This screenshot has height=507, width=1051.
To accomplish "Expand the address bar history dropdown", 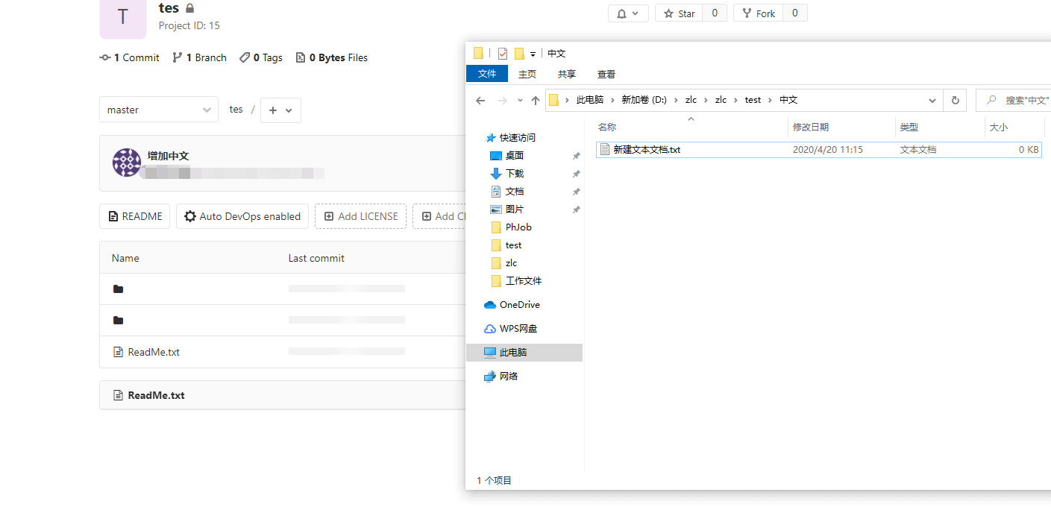I will pyautogui.click(x=932, y=100).
